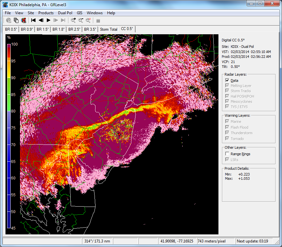Jump to first animation frame
Screen dimensions: 282x247
[33, 20]
